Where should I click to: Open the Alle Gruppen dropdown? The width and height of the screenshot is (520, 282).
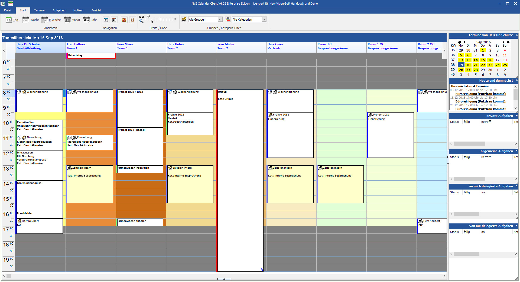point(220,20)
